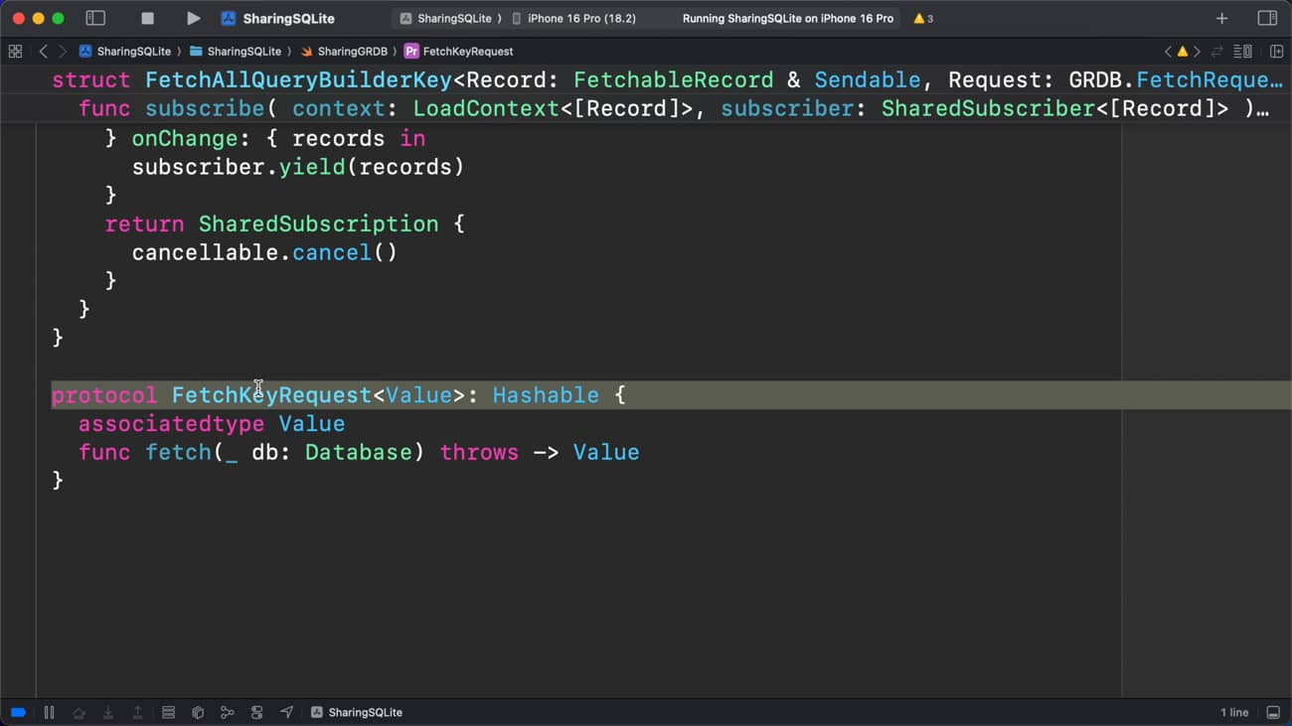Click the 'Sendable' constraint in the struct declaration
Viewport: 1292px width, 726px height.
868,79
